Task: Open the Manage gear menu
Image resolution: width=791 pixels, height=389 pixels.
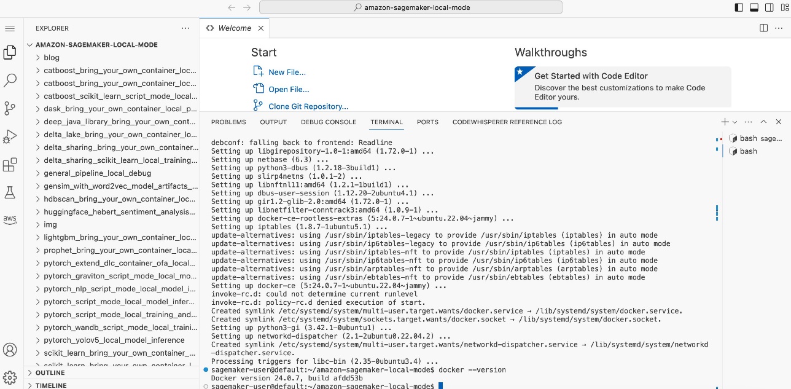Action: pos(10,377)
